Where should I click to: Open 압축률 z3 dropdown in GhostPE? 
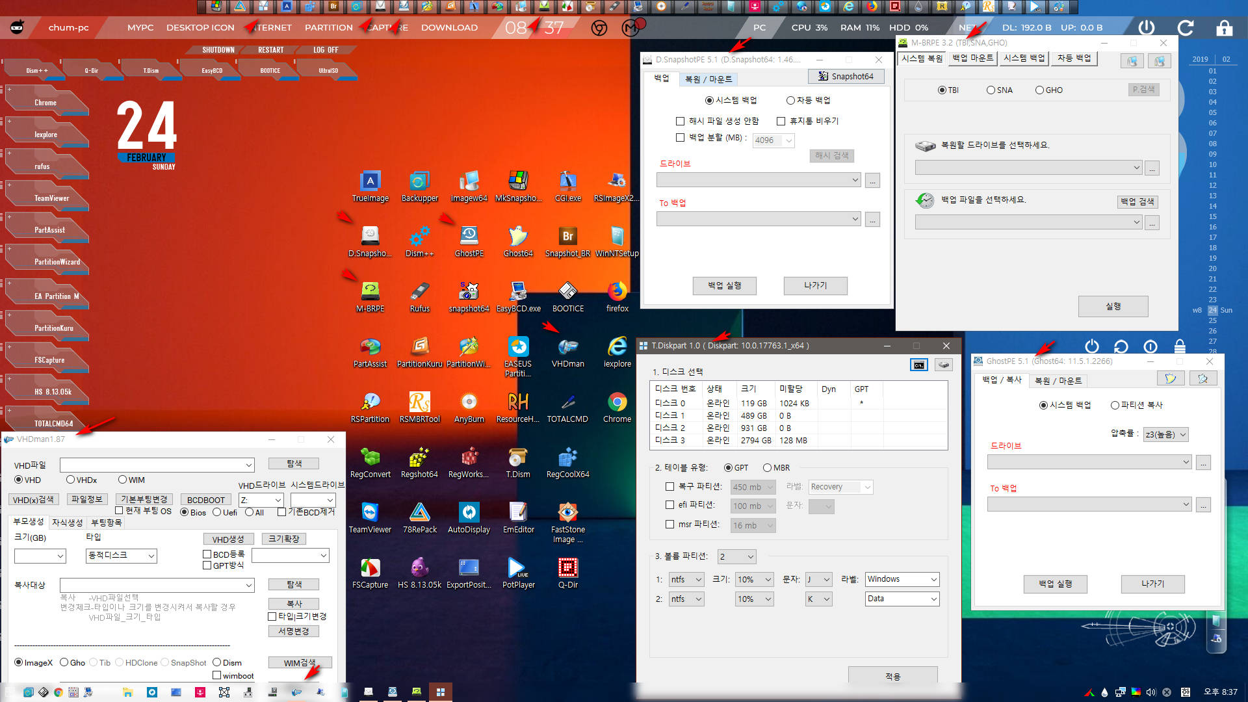click(1165, 434)
